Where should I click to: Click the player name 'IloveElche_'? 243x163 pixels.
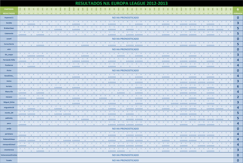click(x=9, y=76)
